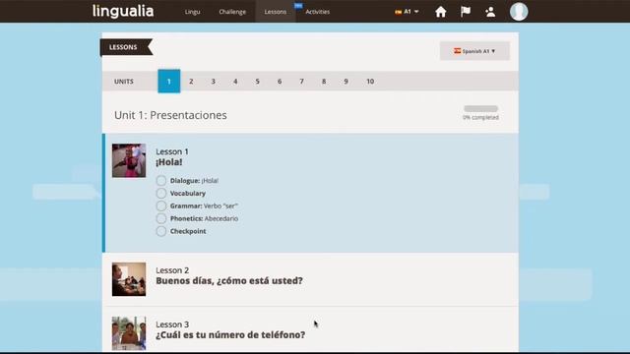Click the UNITS label
Screen dimensions: 630x354
pos(124,82)
